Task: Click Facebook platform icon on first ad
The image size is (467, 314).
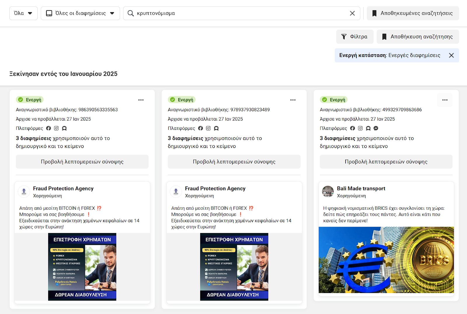Action: 48,128
